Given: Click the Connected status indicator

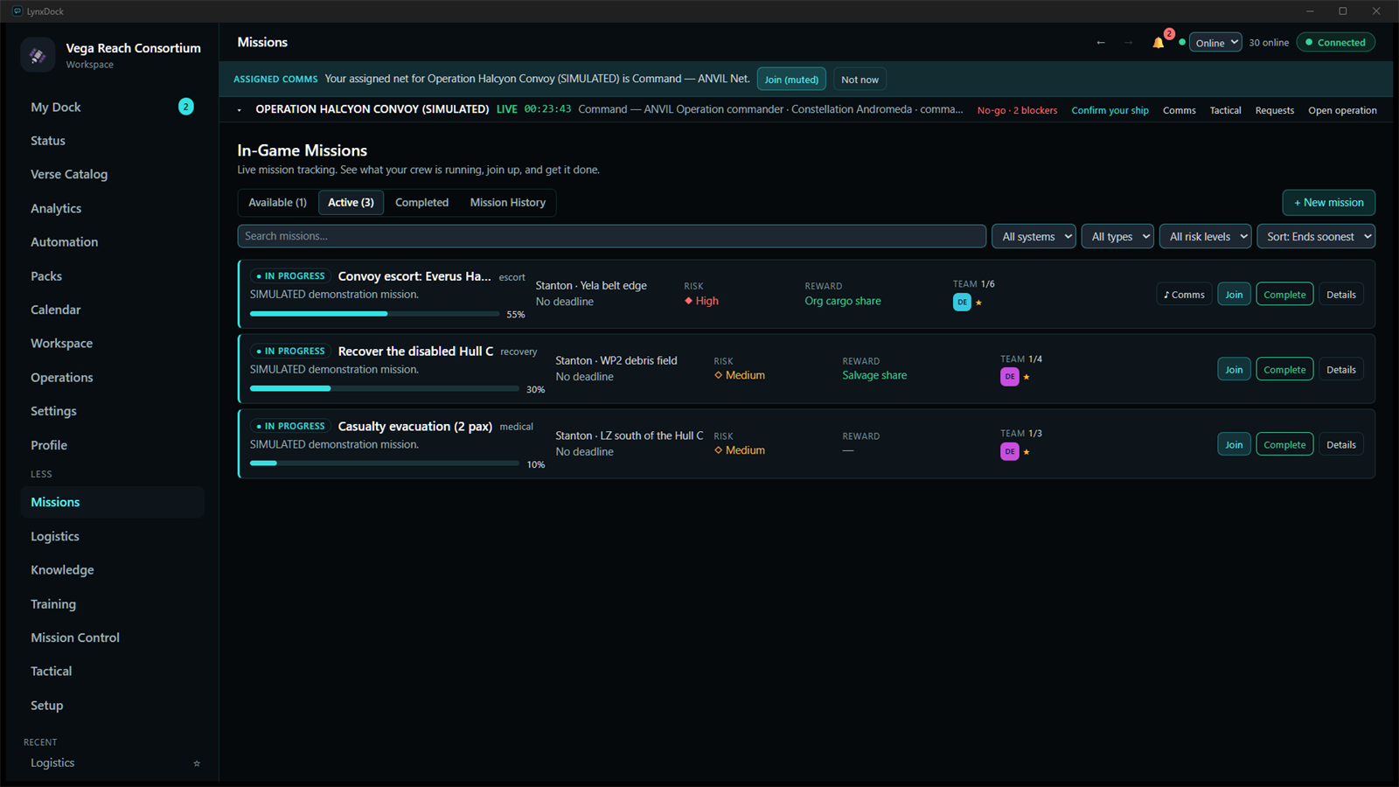Looking at the screenshot, I should [1335, 43].
